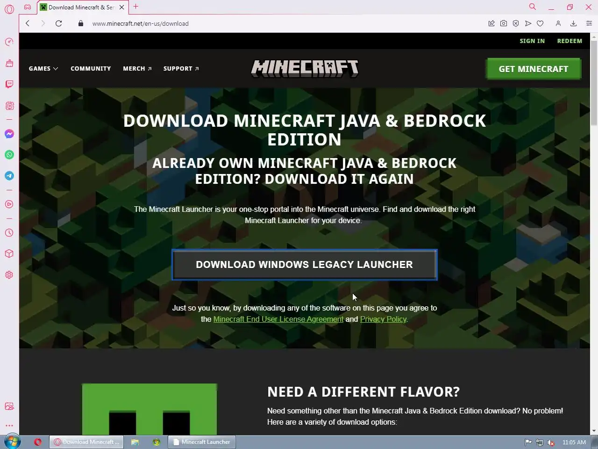Open GX Control speedometer icon in sidebar
Image resolution: width=598 pixels, height=449 pixels.
[x=9, y=42]
